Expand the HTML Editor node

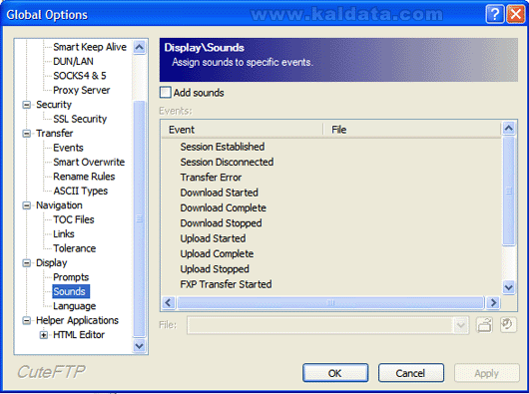point(44,335)
